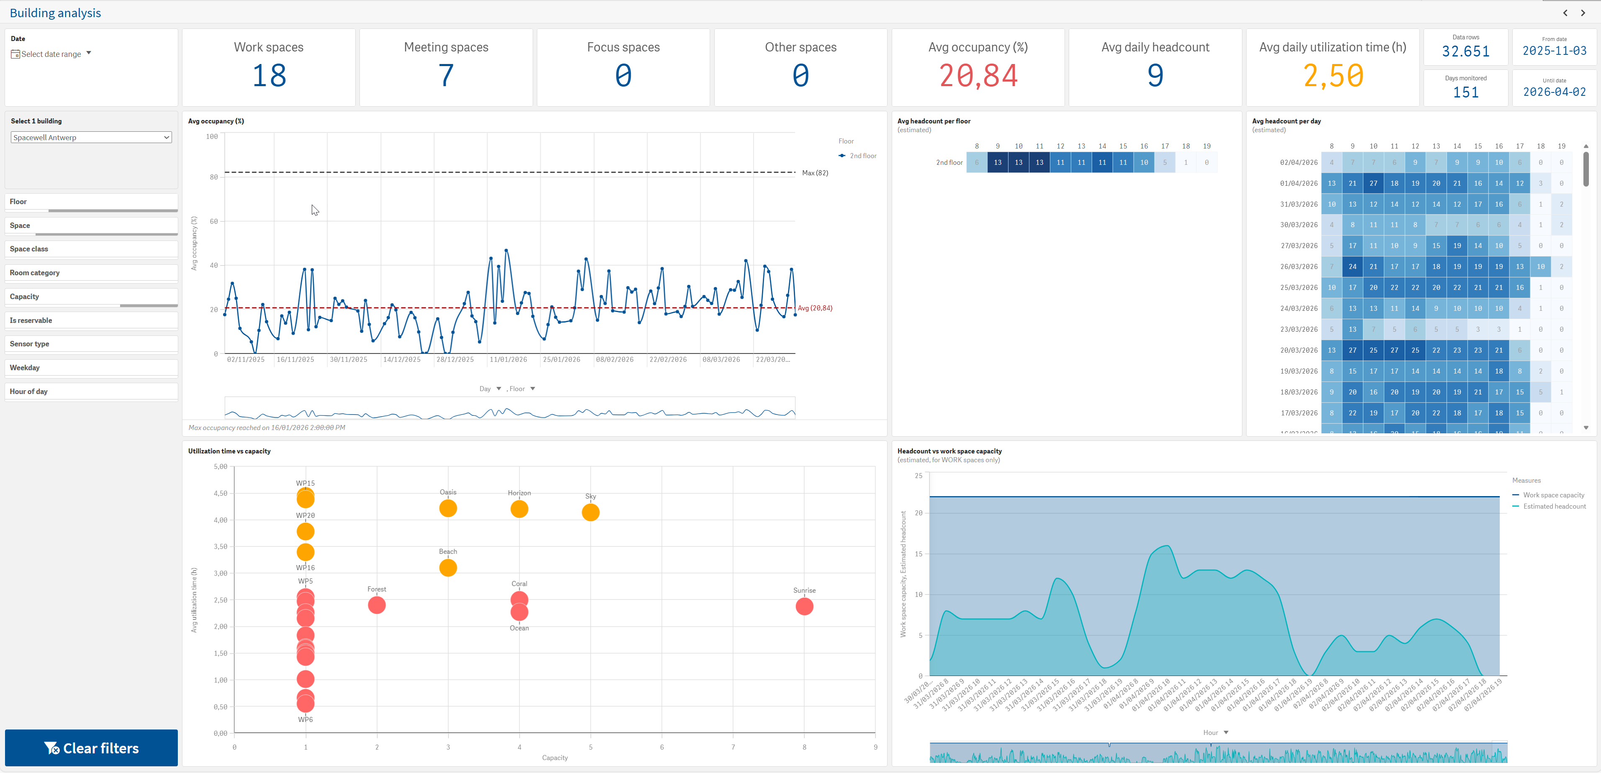Open the Hour of day filter

91,392
